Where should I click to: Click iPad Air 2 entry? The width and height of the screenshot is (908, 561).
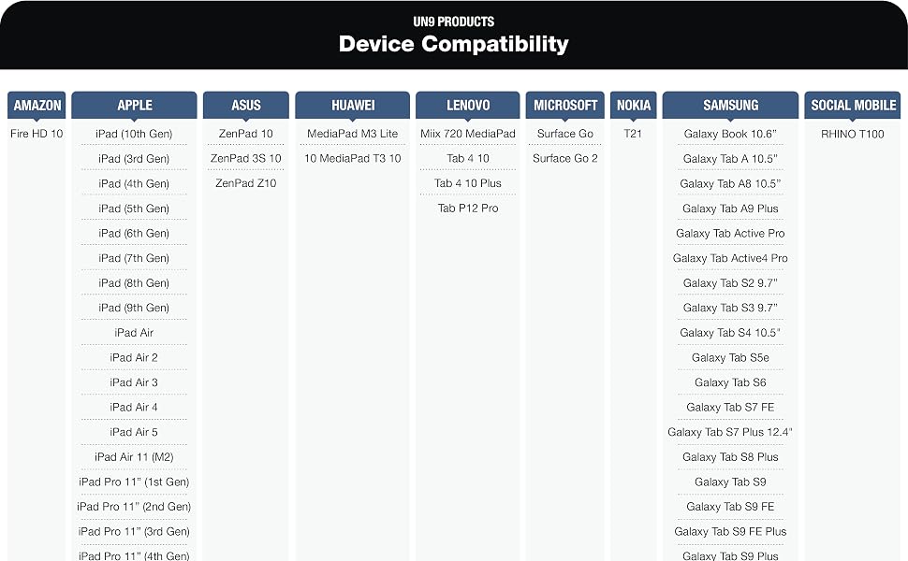pyautogui.click(x=134, y=357)
